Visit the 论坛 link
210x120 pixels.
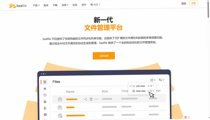75,5
